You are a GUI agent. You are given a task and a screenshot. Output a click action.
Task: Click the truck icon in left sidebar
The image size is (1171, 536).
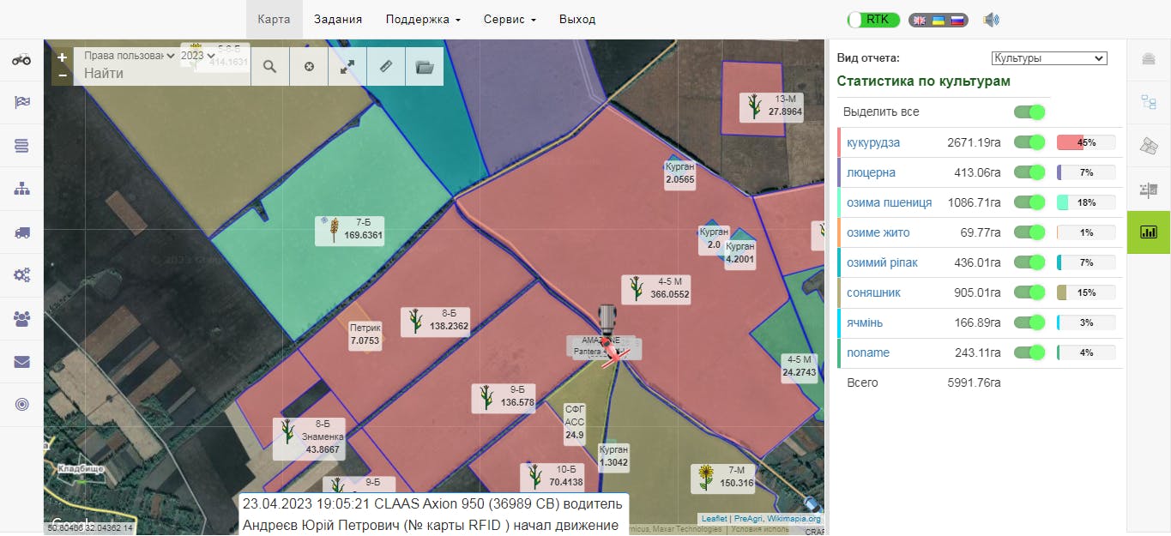pos(21,232)
